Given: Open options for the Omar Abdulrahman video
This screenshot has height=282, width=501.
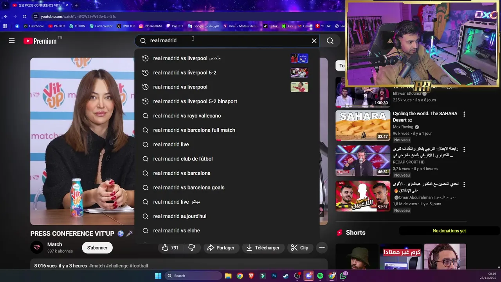Looking at the screenshot, I should click(464, 184).
